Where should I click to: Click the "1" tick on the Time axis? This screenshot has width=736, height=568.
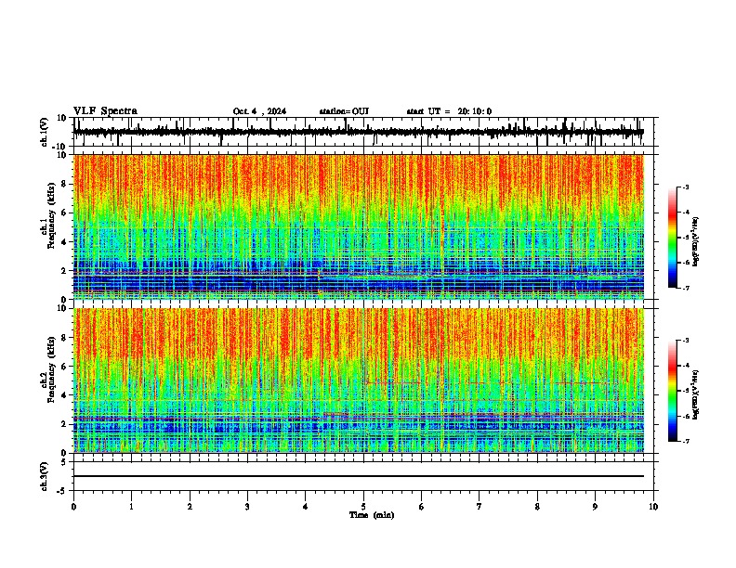131,507
